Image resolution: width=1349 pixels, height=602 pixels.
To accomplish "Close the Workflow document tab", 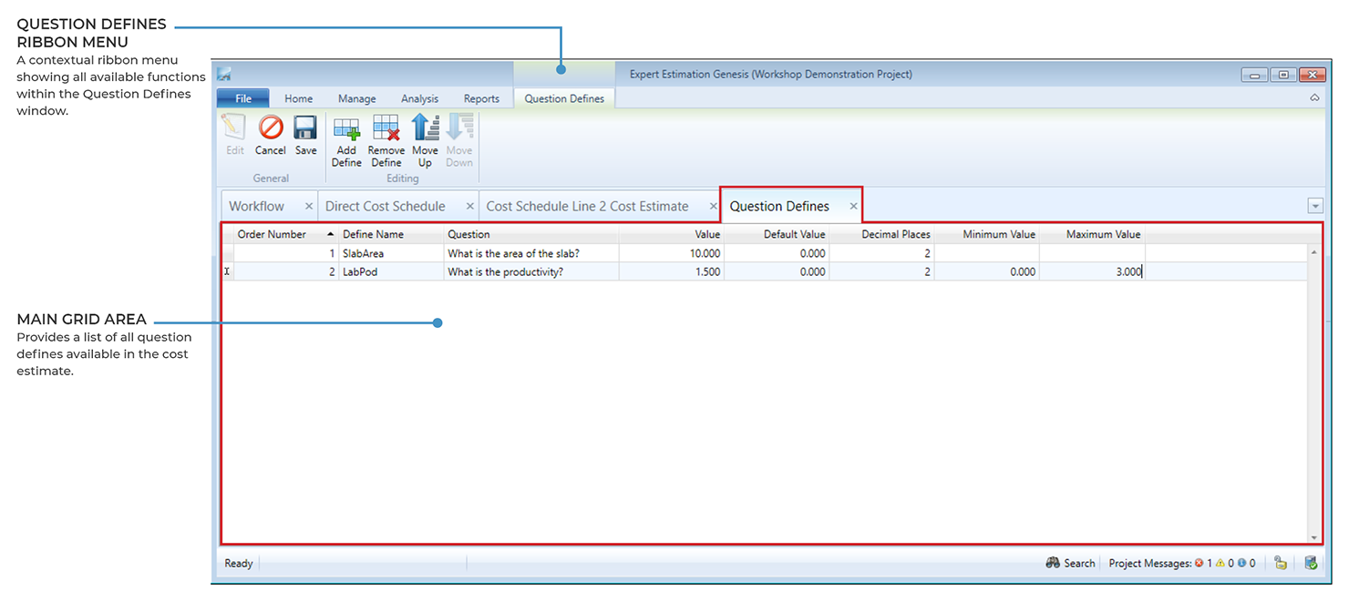I will click(309, 206).
